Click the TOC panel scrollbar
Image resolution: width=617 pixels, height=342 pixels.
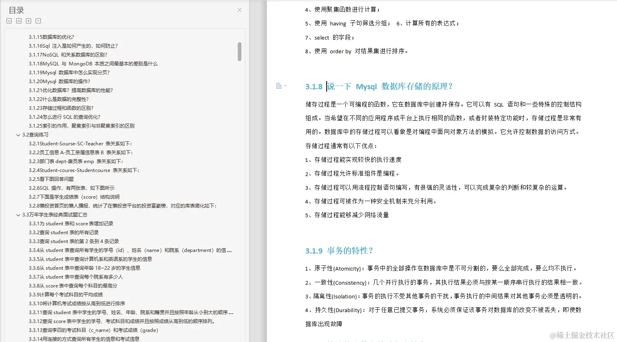click(x=239, y=51)
